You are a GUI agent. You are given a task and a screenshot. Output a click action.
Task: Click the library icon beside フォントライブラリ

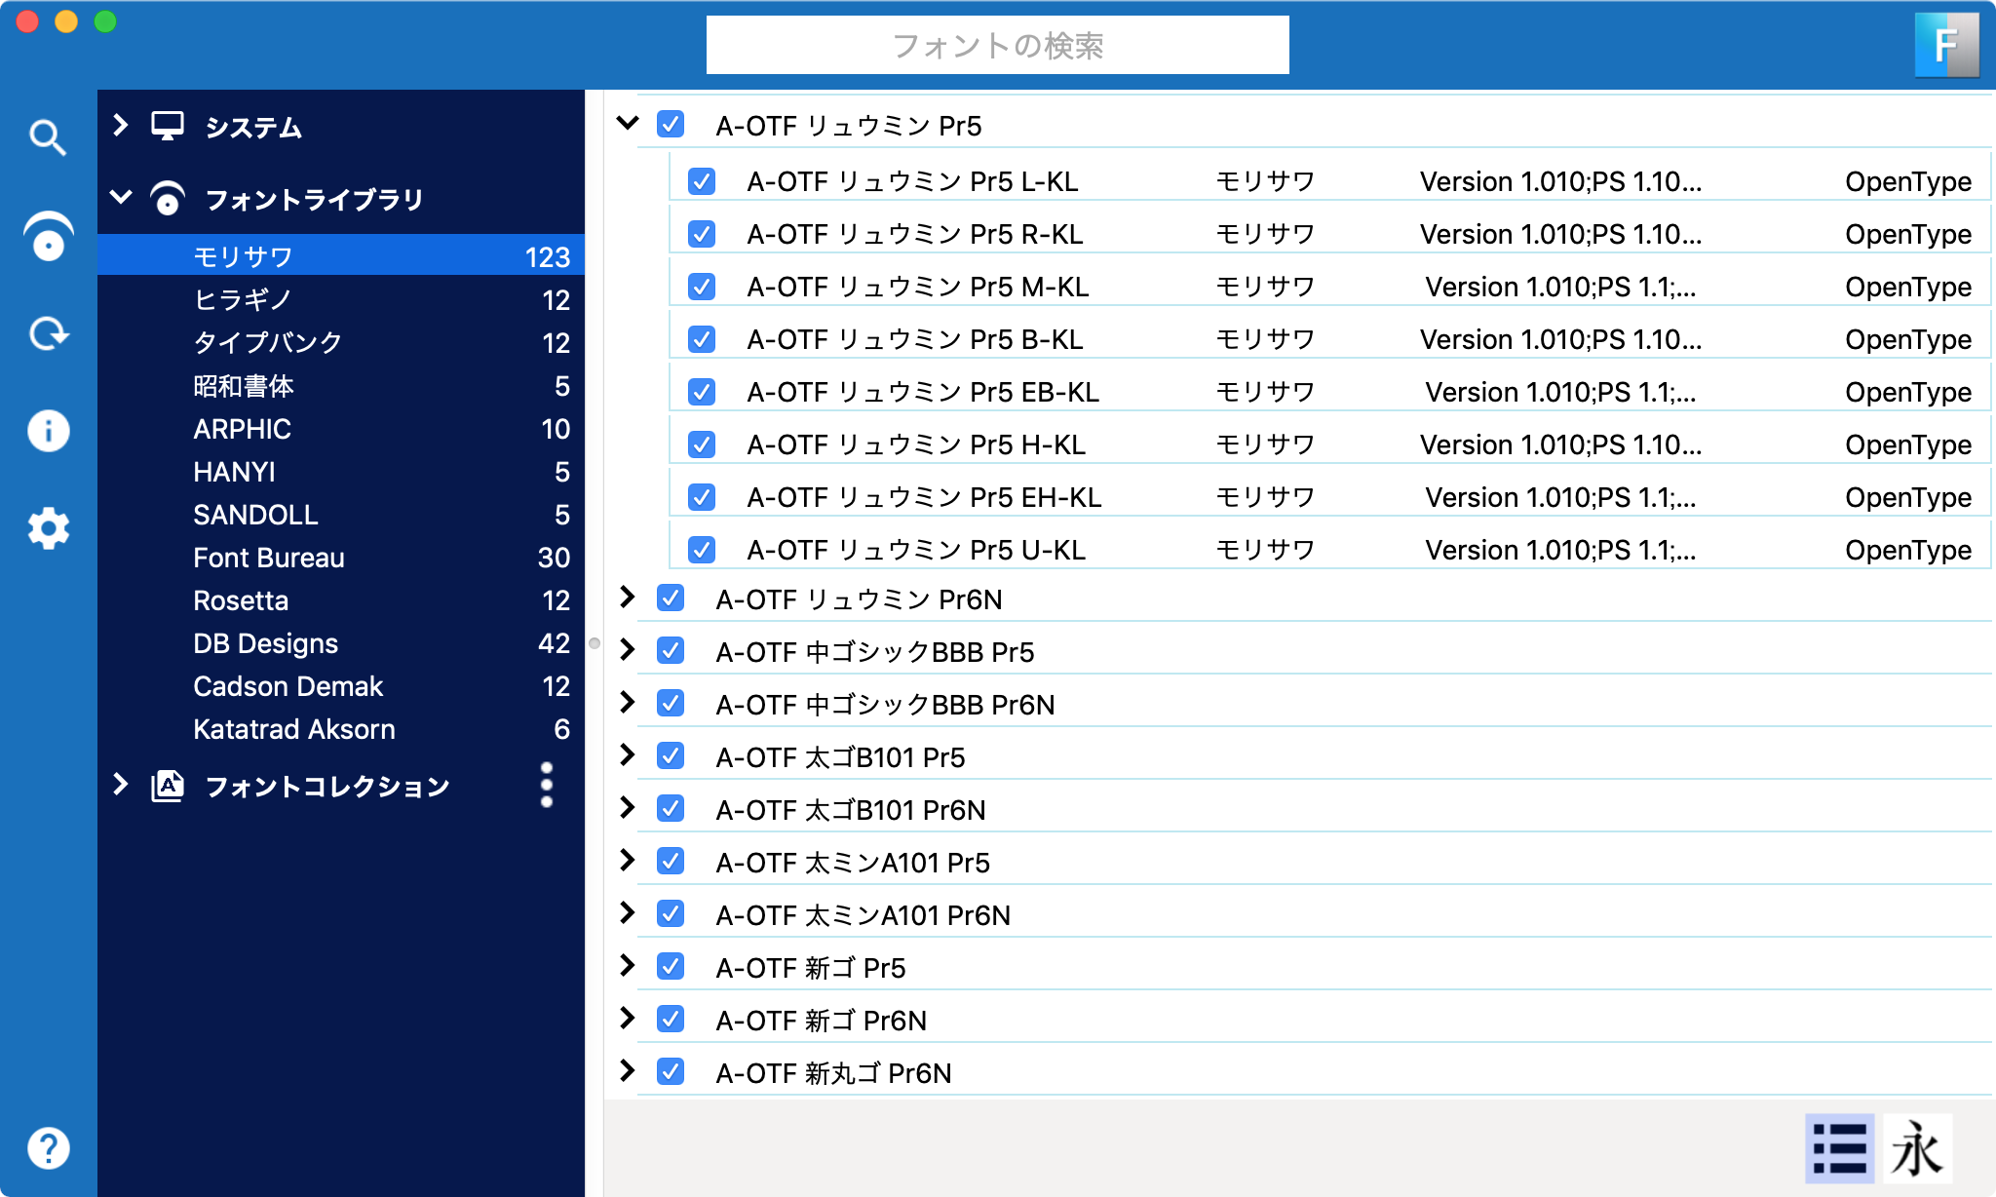(168, 199)
